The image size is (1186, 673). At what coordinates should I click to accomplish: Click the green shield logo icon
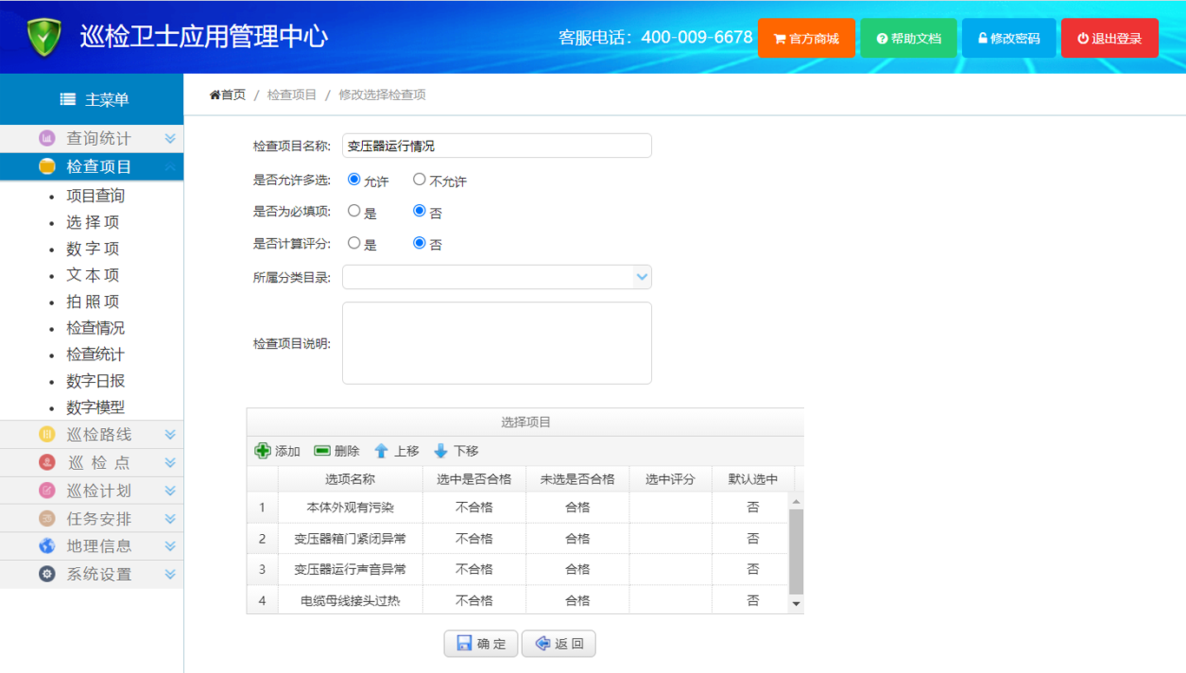point(44,37)
